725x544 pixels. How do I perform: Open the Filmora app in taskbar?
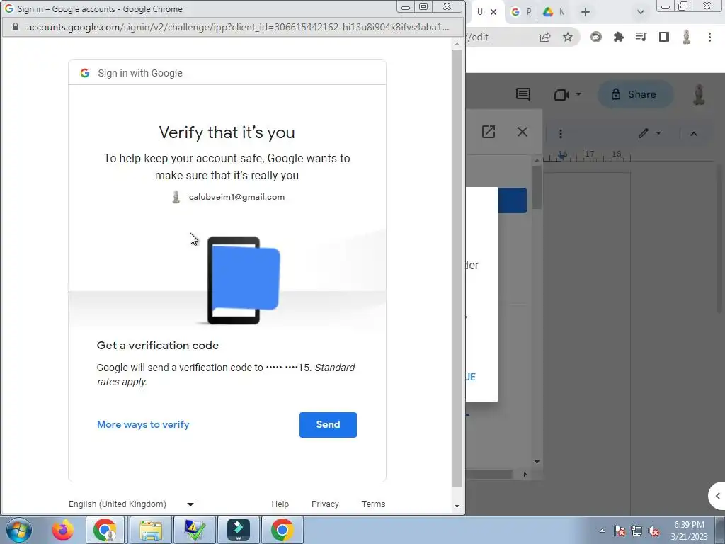[239, 530]
